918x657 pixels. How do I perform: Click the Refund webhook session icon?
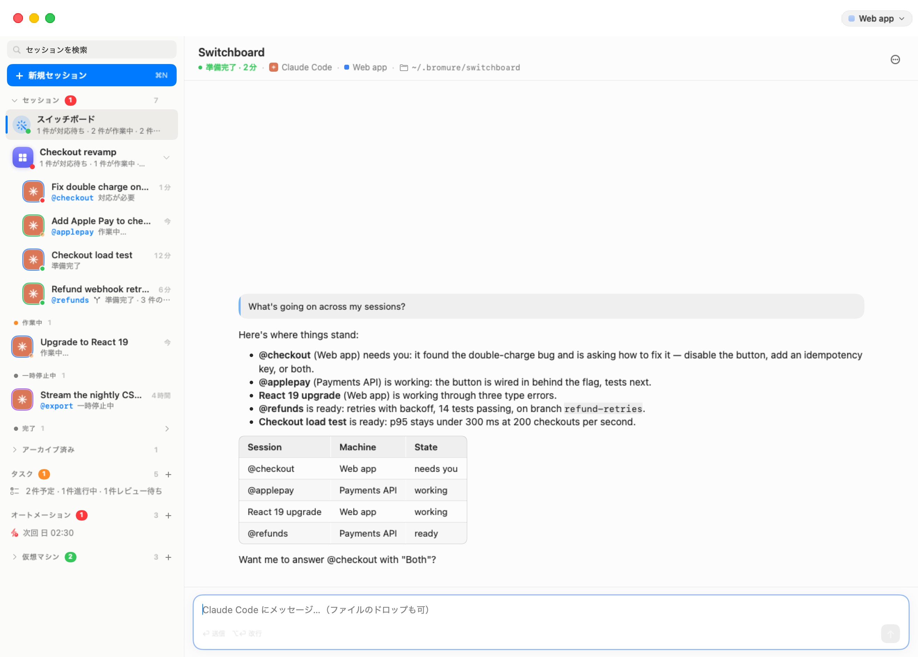point(33,294)
